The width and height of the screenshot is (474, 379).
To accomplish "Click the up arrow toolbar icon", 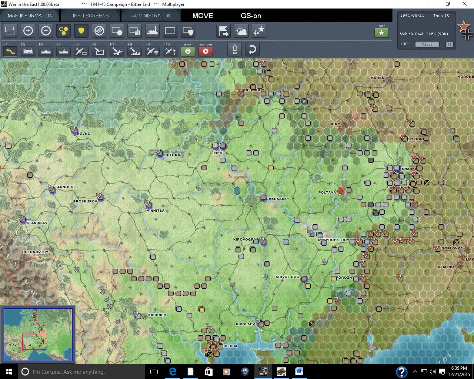I will coord(235,49).
